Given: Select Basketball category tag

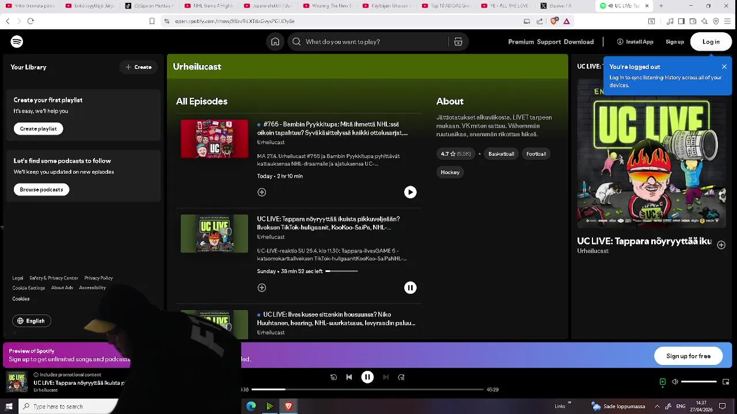Looking at the screenshot, I should click(501, 154).
